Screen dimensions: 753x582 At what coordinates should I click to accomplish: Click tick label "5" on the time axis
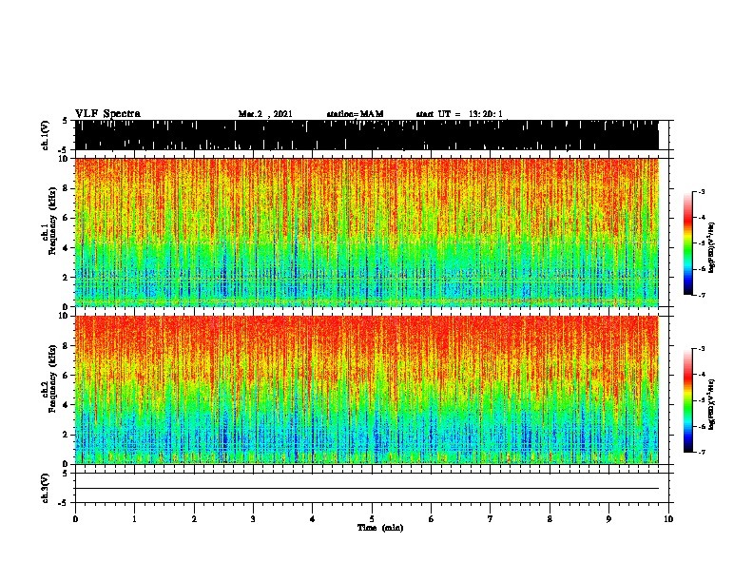pyautogui.click(x=372, y=519)
